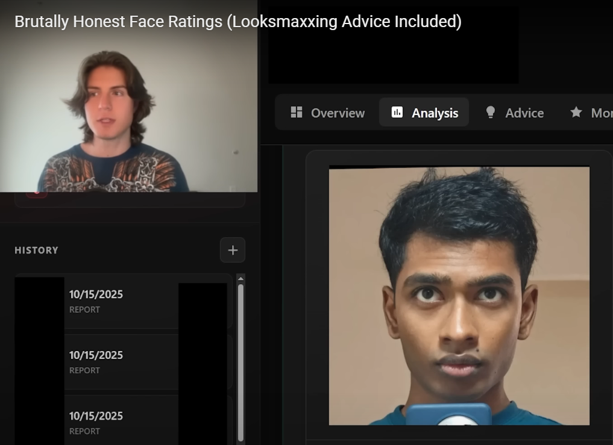Click the Brutally Honest Face Ratings video title
Image resolution: width=613 pixels, height=445 pixels.
coord(237,22)
